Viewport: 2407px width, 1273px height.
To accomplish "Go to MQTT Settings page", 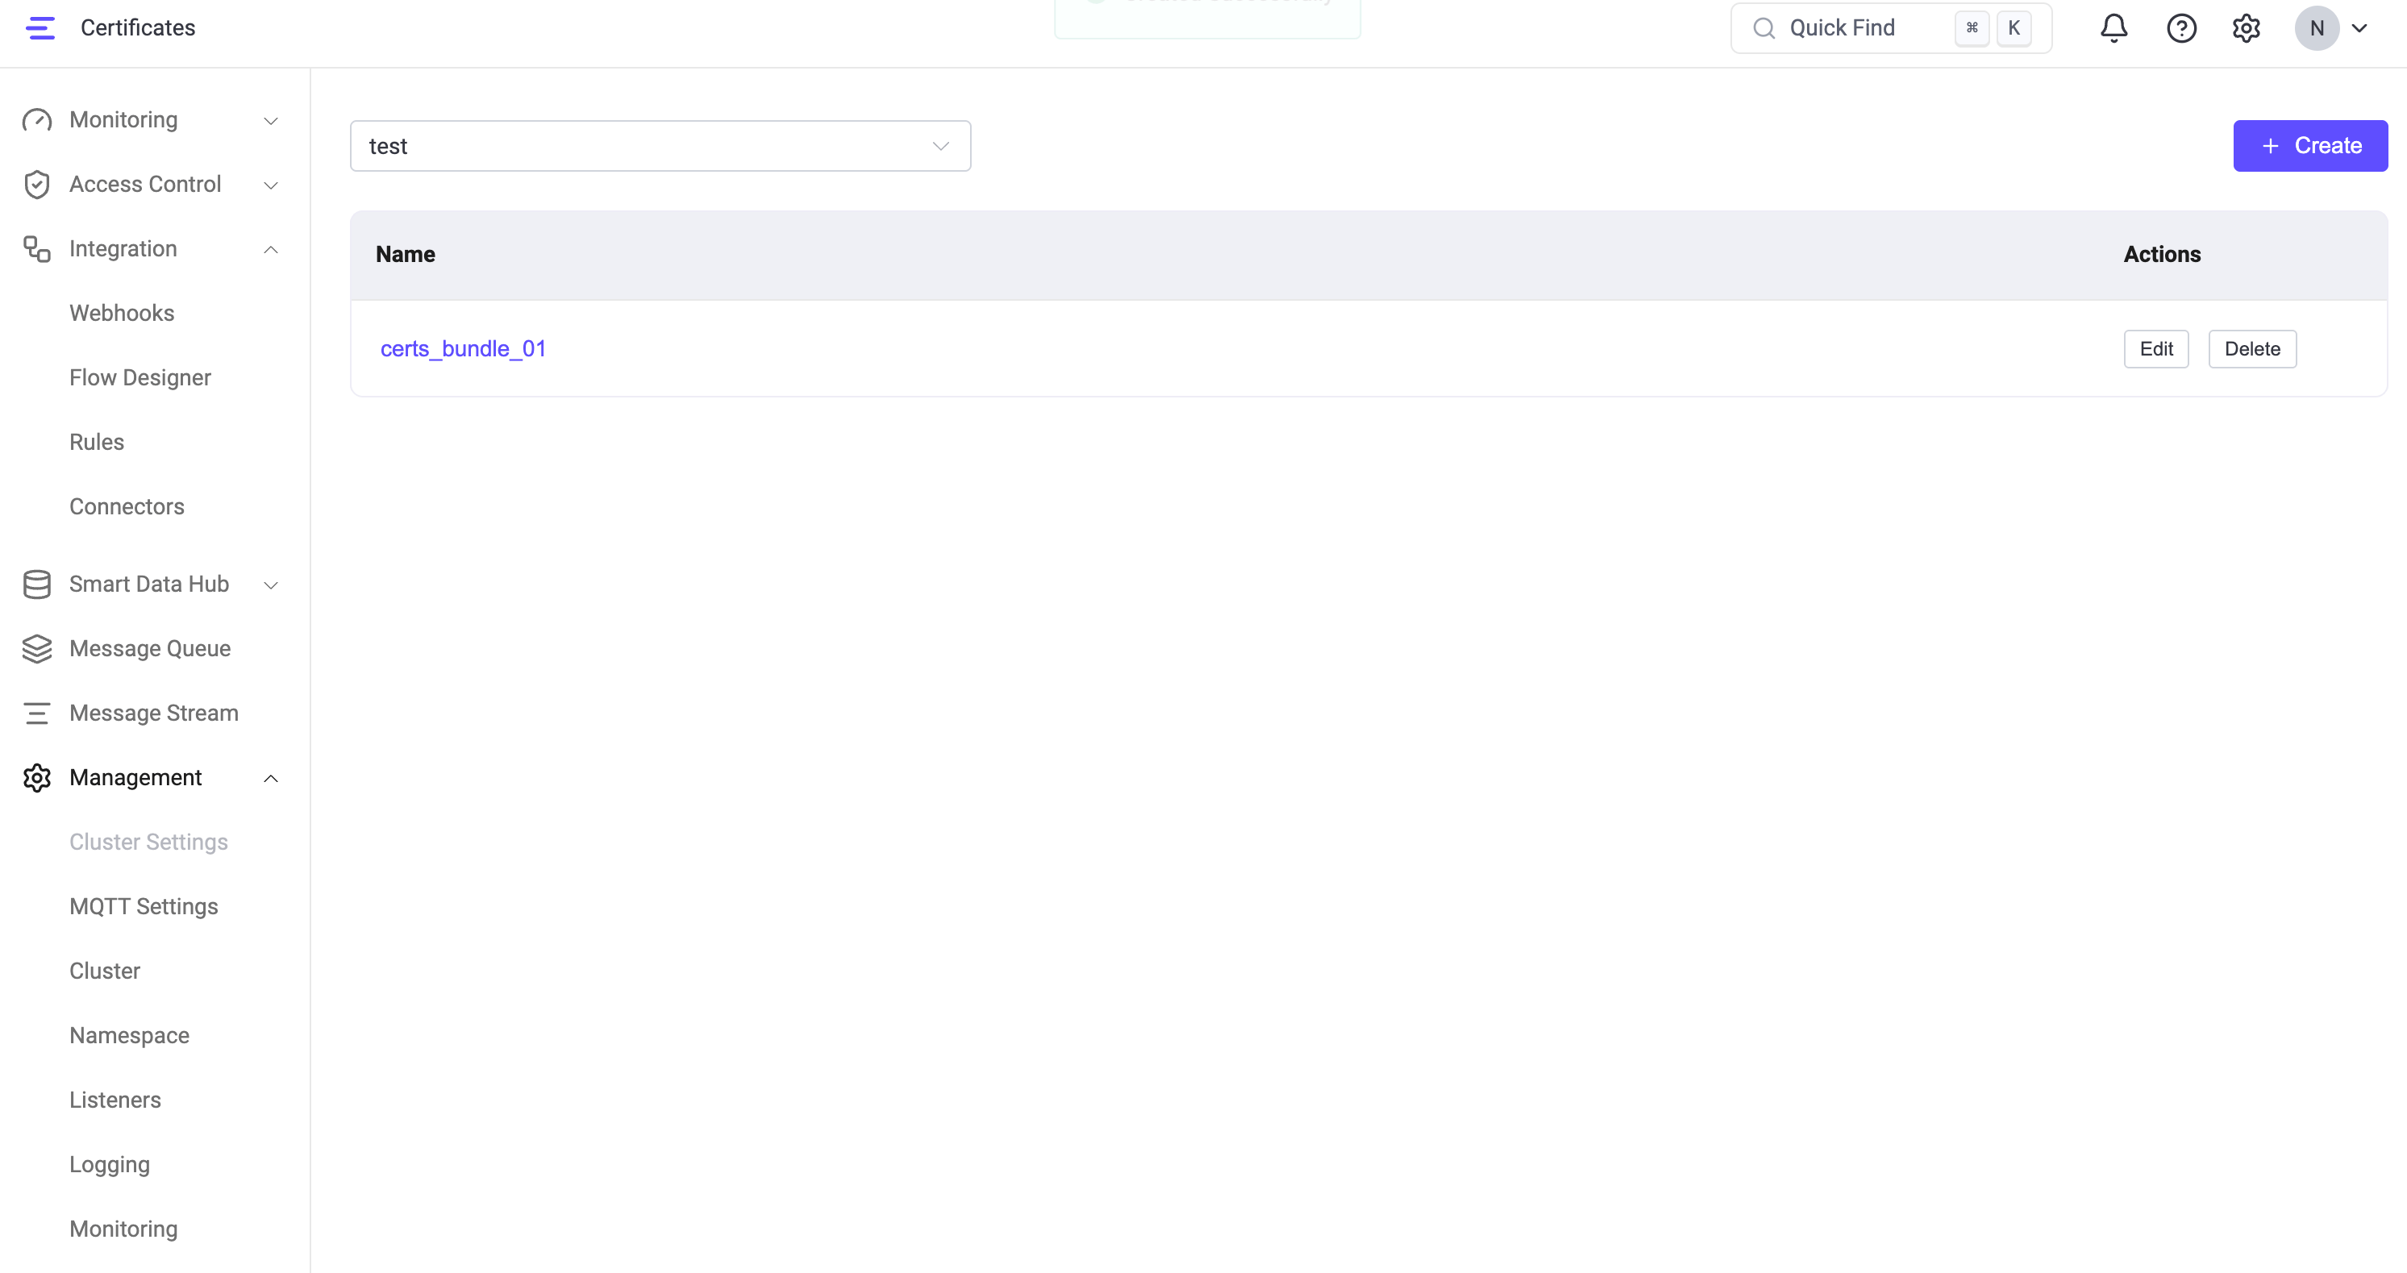I will point(143,906).
